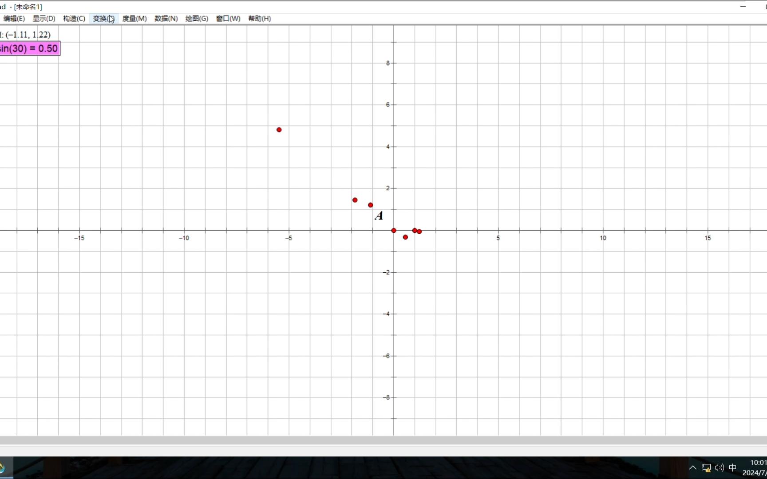Viewport: 767px width, 479px height.
Task: Select the sin(30) = 0.50 calculation box
Action: pos(29,48)
